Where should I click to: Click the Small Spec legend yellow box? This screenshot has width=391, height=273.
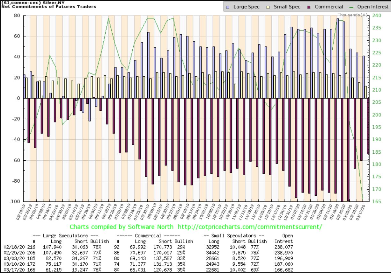[268, 7]
